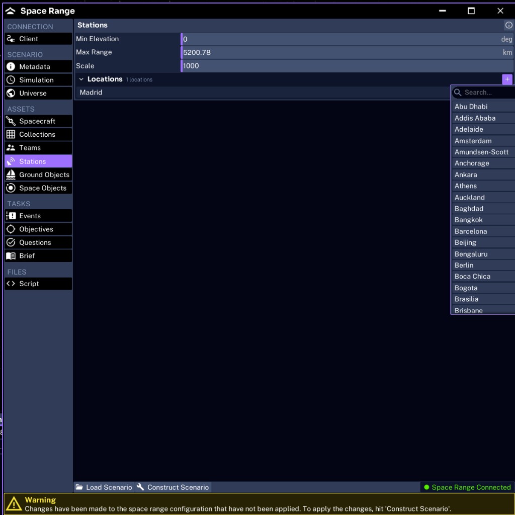
Task: Click the Space Range app logo
Action: point(11,11)
